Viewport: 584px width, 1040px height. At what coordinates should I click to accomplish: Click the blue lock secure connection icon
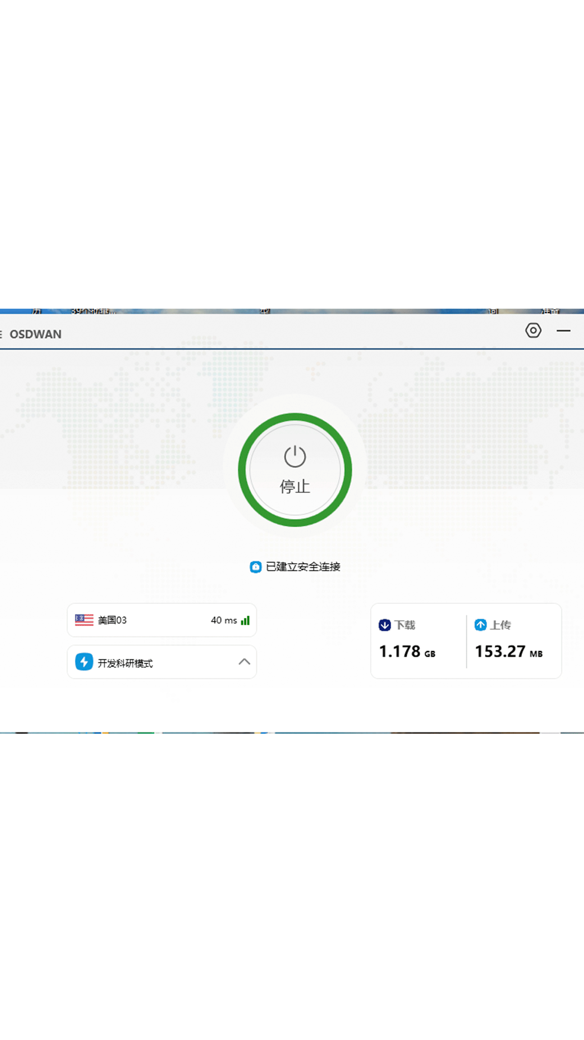256,567
